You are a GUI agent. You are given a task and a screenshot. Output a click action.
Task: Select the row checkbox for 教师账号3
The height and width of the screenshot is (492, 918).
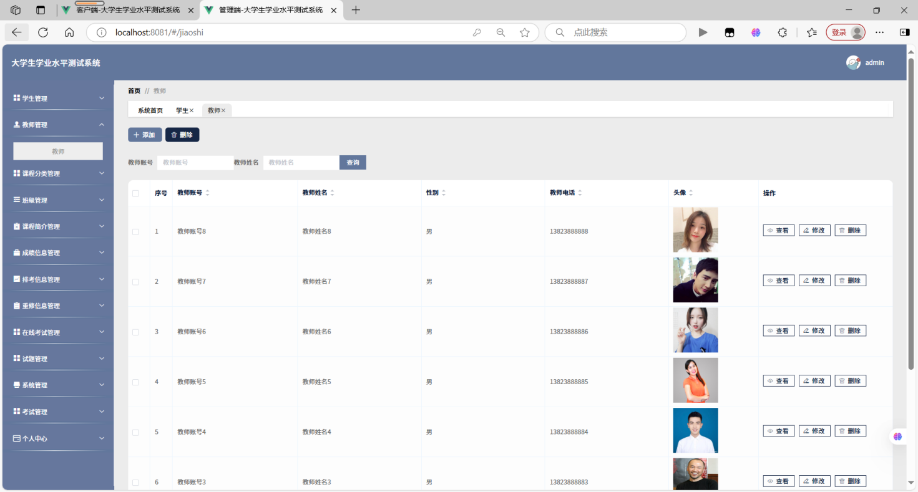coord(135,483)
